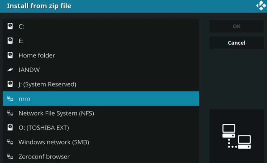Click the Kodi logo in title bar
The width and height of the screenshot is (267, 163).
pyautogui.click(x=261, y=6)
